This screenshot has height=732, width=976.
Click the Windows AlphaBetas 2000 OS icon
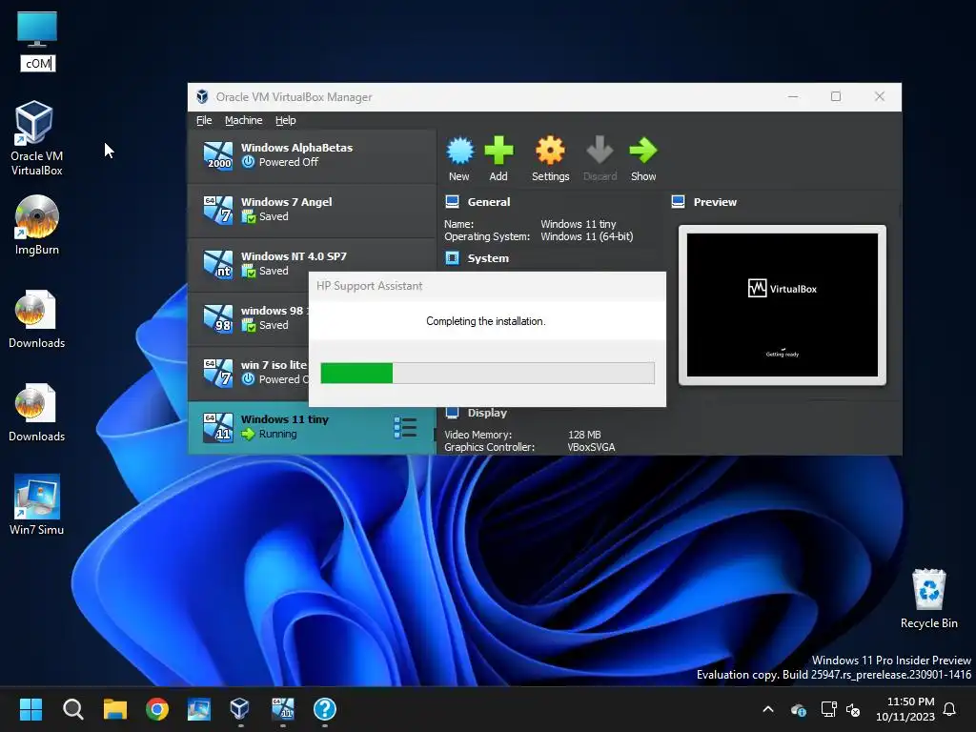point(218,155)
